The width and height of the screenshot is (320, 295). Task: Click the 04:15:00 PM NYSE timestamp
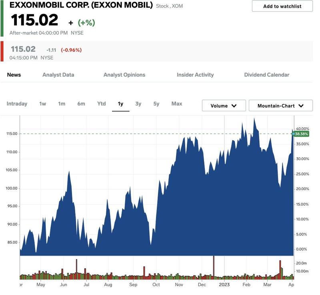[x=32, y=58]
